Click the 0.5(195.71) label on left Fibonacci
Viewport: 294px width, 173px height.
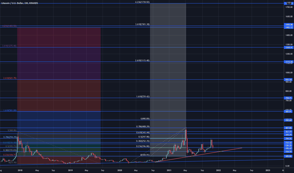tap(11, 146)
